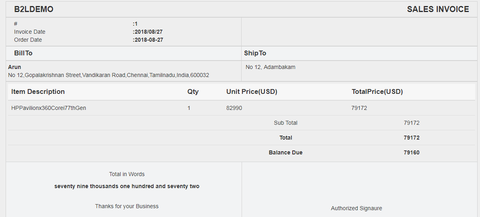
Task: Click the Gopalakrishnan Street billing address
Action: click(109, 75)
